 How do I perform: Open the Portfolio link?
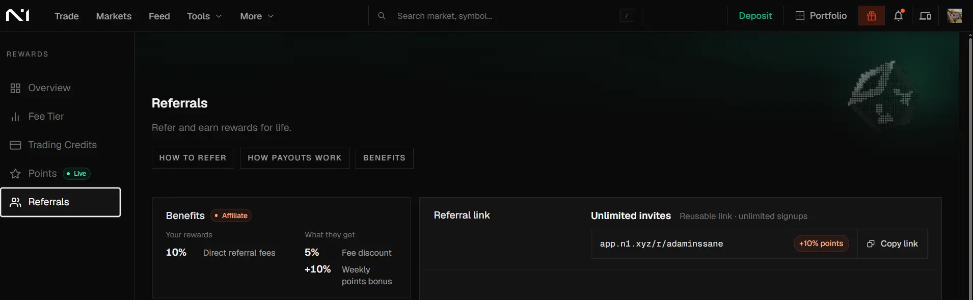tap(821, 16)
